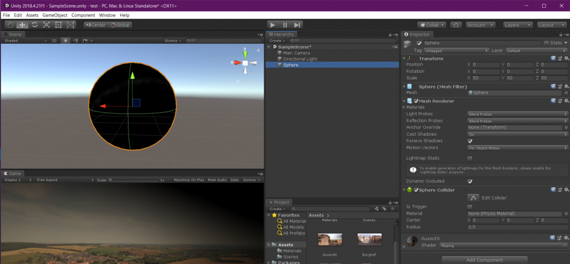
Task: Select the Rotate tool
Action: coord(35,25)
